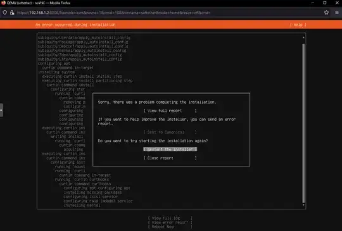The height and width of the screenshot is (231, 342).
Task: Click 'curtin command curthooks' log line
Action: [x=85, y=184]
